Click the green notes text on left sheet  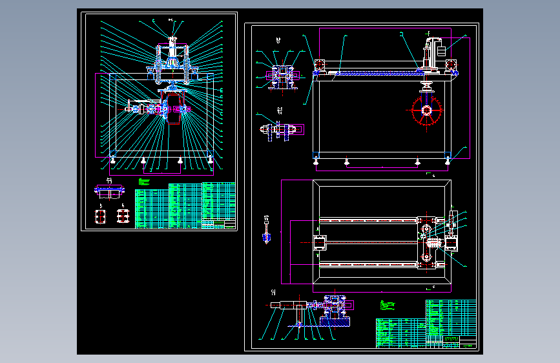pyautogui.click(x=144, y=182)
